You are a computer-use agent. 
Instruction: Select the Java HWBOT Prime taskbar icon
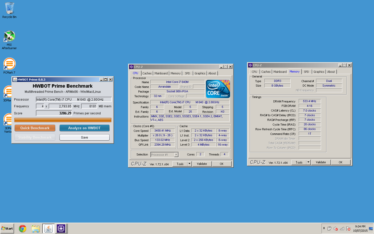coord(49,229)
